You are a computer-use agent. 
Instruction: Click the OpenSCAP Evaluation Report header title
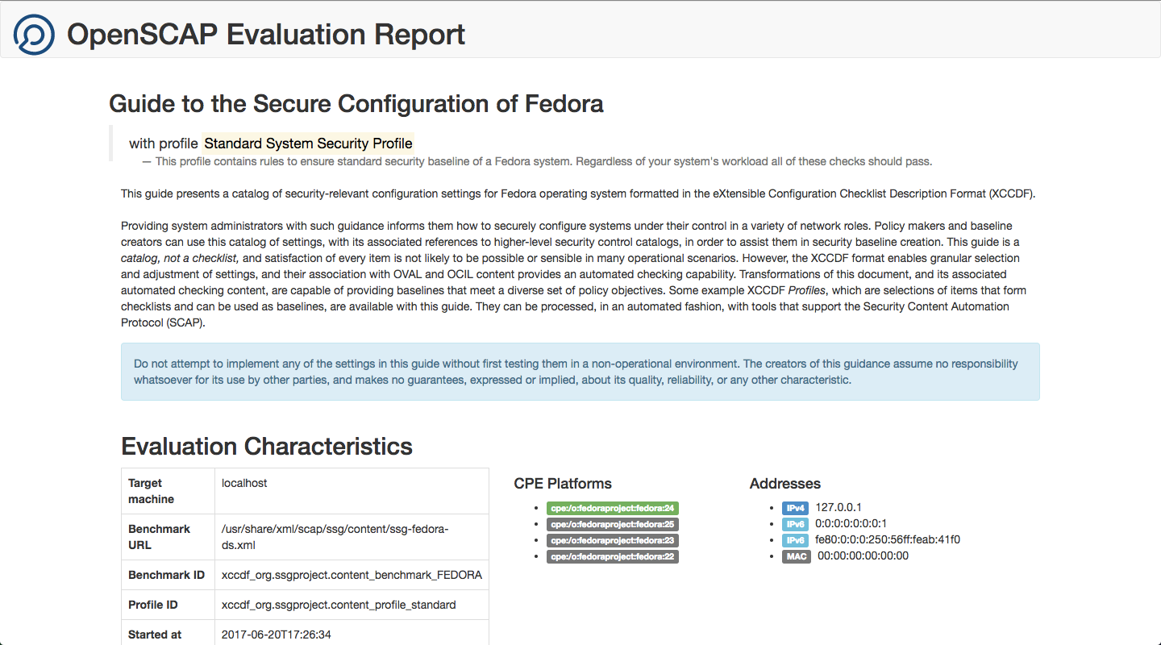point(266,35)
